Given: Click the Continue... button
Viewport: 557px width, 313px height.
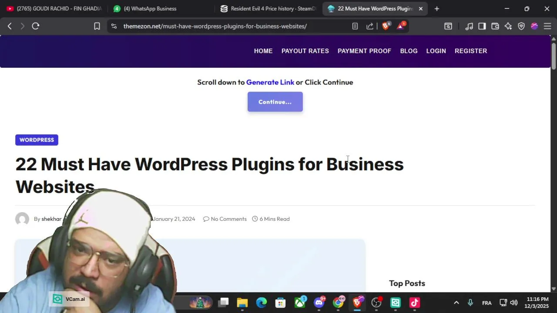Looking at the screenshot, I should [x=275, y=102].
